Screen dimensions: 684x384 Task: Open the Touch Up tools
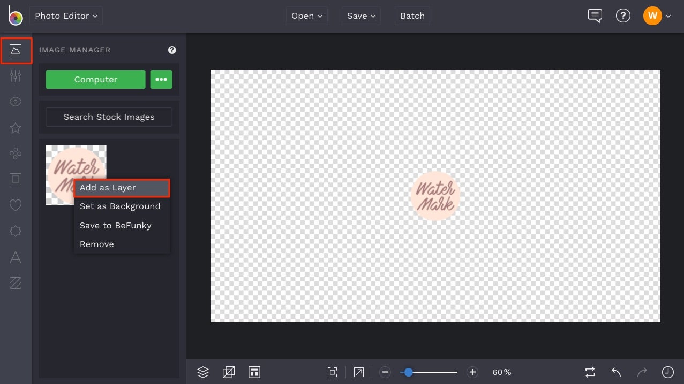pos(16,101)
